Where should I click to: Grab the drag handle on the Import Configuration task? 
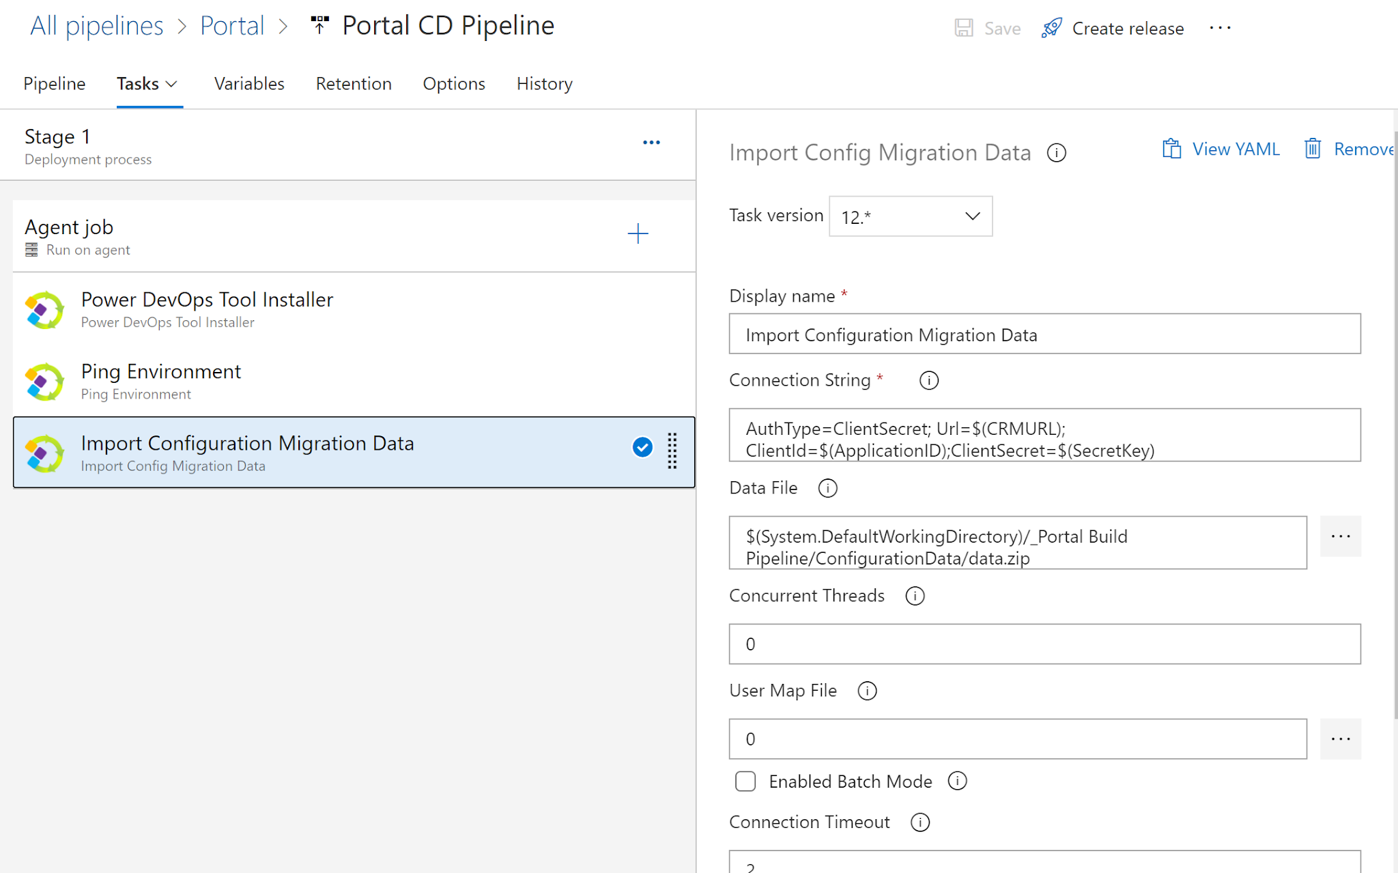click(672, 451)
